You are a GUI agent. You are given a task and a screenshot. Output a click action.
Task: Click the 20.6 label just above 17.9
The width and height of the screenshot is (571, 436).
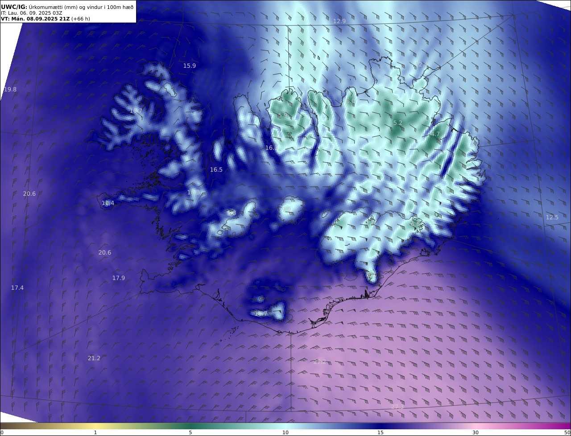pyautogui.click(x=105, y=252)
